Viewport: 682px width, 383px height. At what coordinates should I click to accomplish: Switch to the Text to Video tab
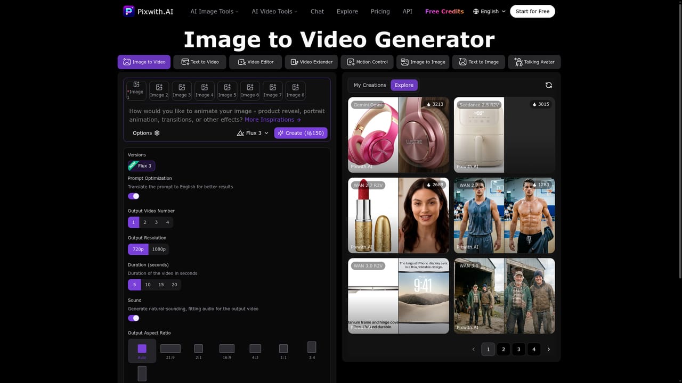tap(200, 62)
